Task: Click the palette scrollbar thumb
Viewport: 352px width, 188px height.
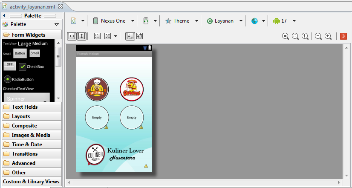Action: [58, 57]
